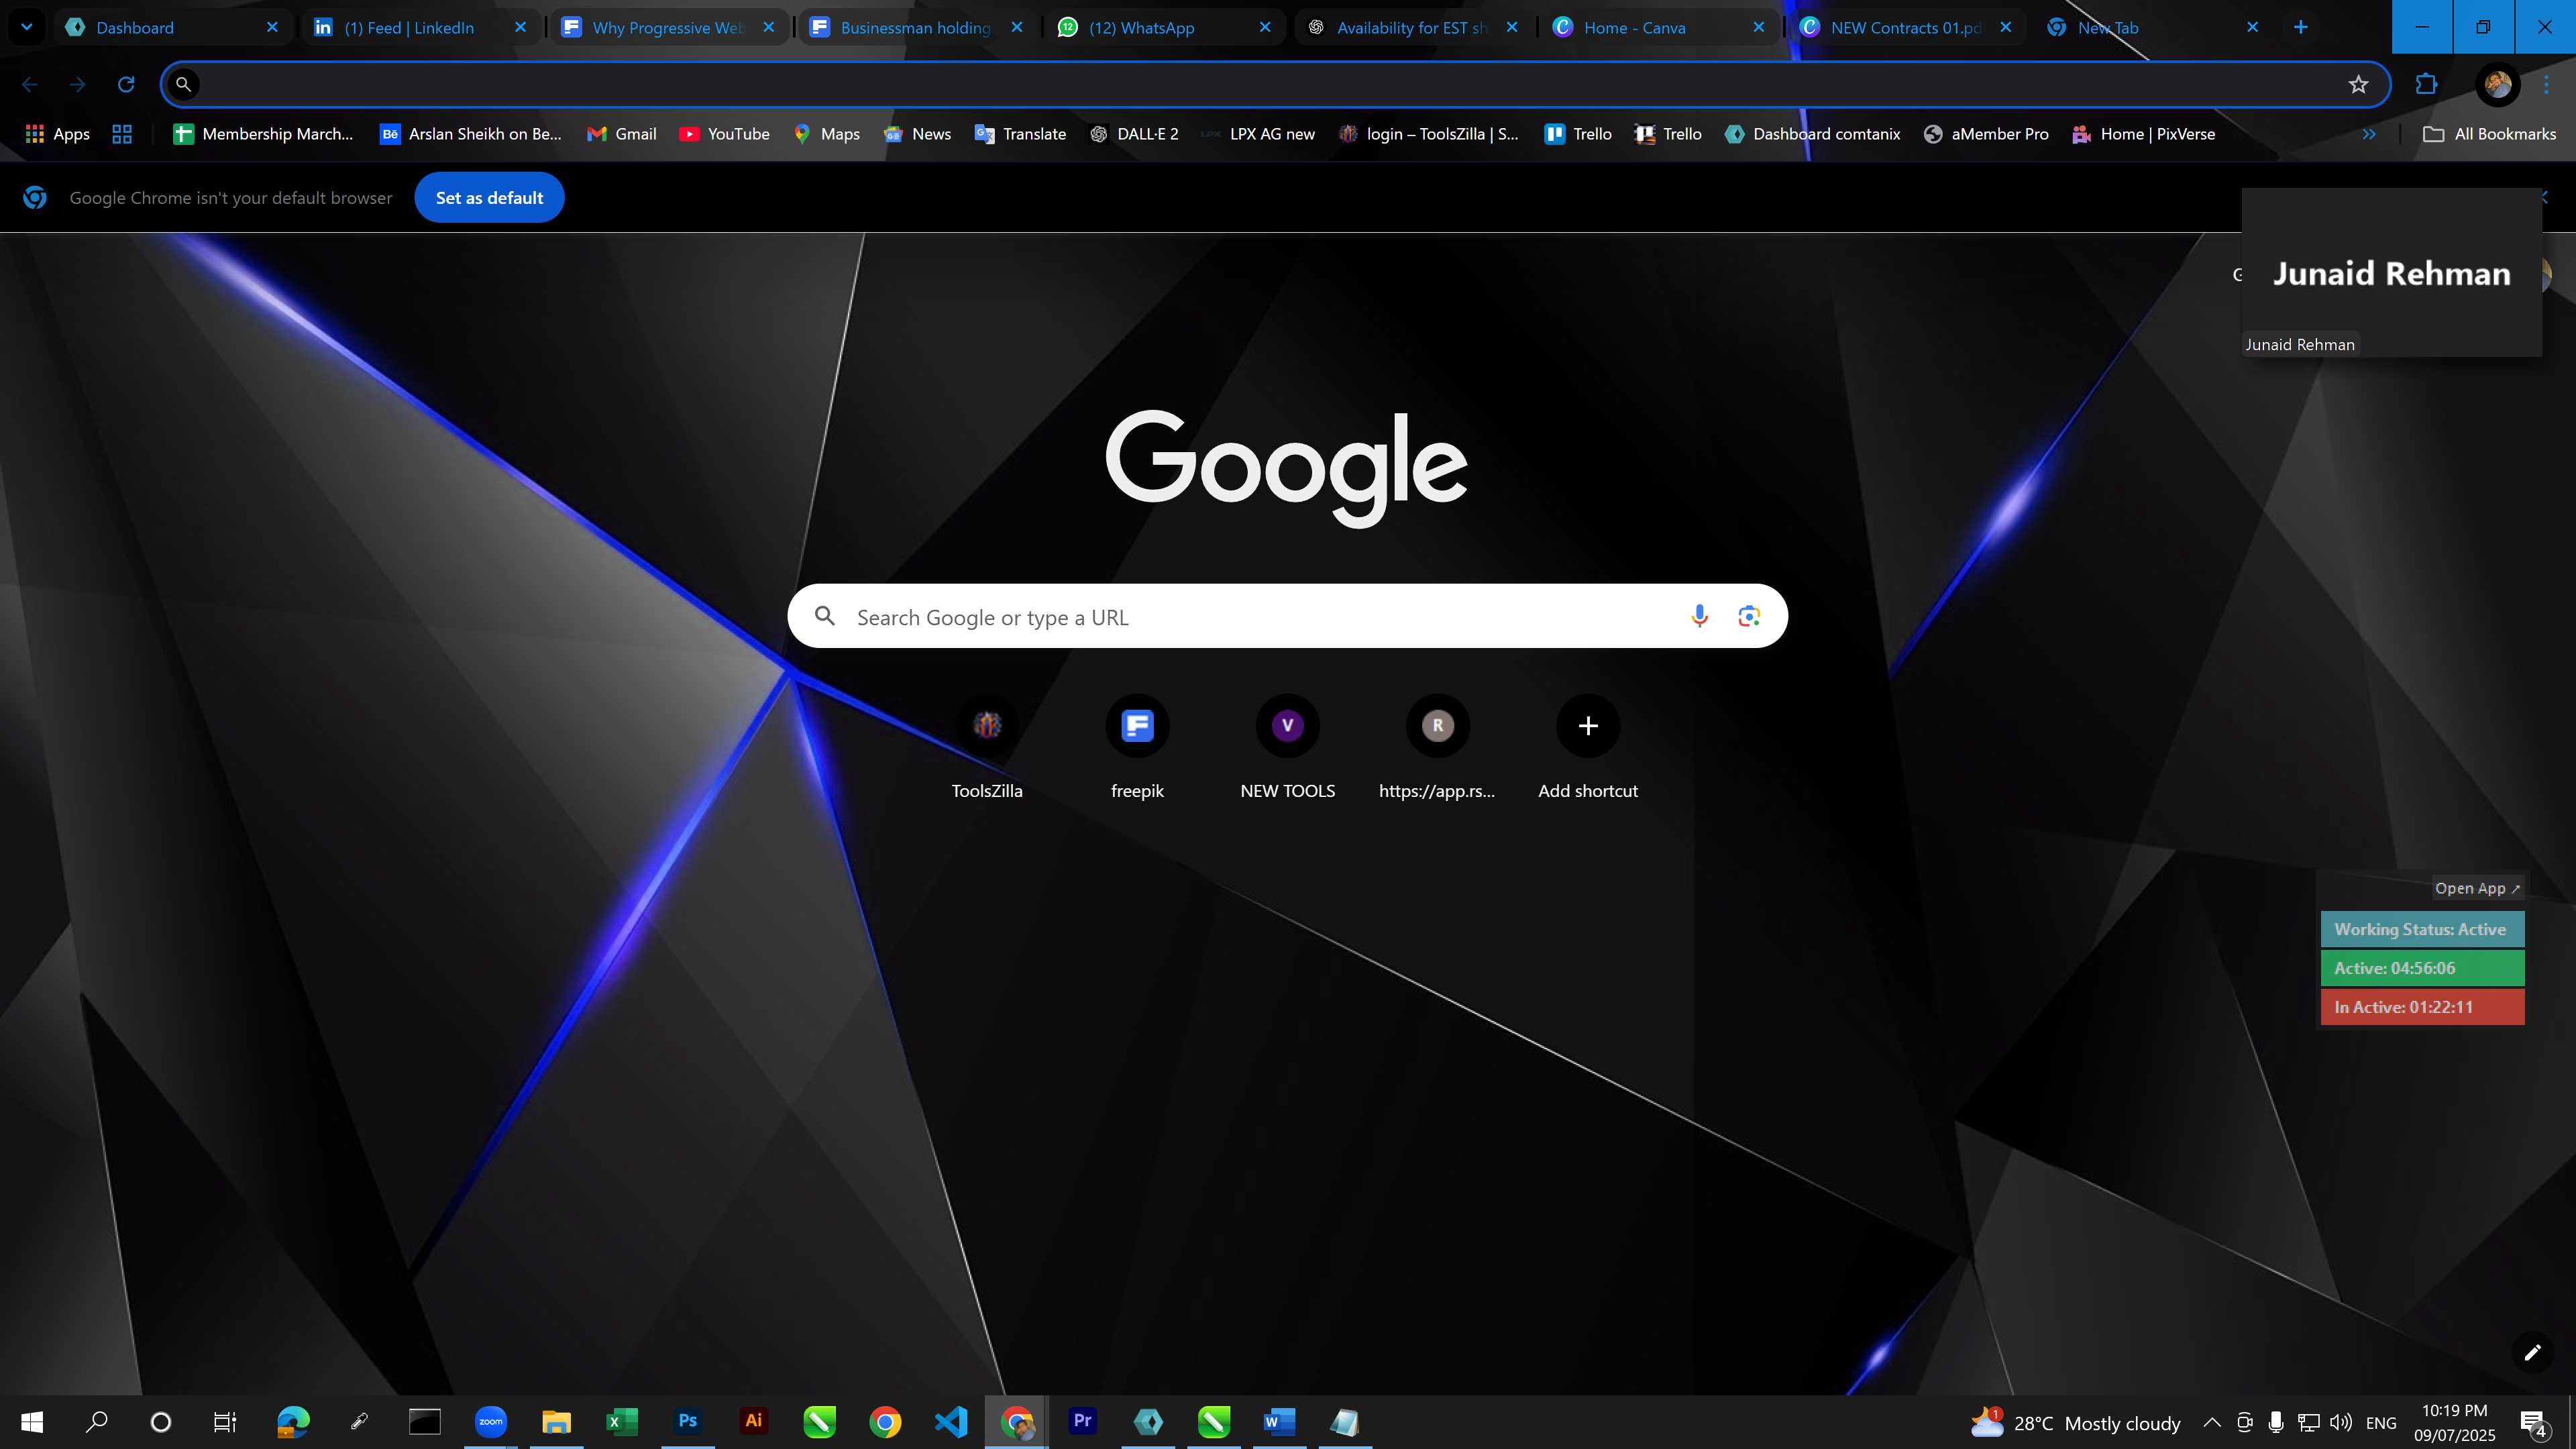Open the Gmail bookmark
This screenshot has height=1449, width=2576.
pyautogui.click(x=622, y=134)
